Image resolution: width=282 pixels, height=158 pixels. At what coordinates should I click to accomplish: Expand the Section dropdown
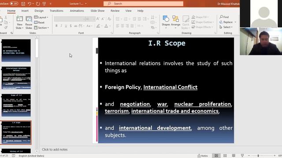click(x=41, y=28)
